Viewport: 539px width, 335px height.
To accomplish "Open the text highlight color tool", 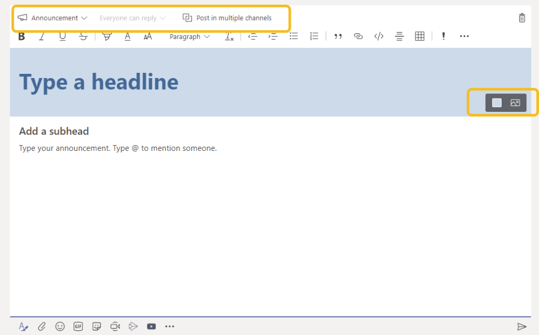I will click(107, 36).
